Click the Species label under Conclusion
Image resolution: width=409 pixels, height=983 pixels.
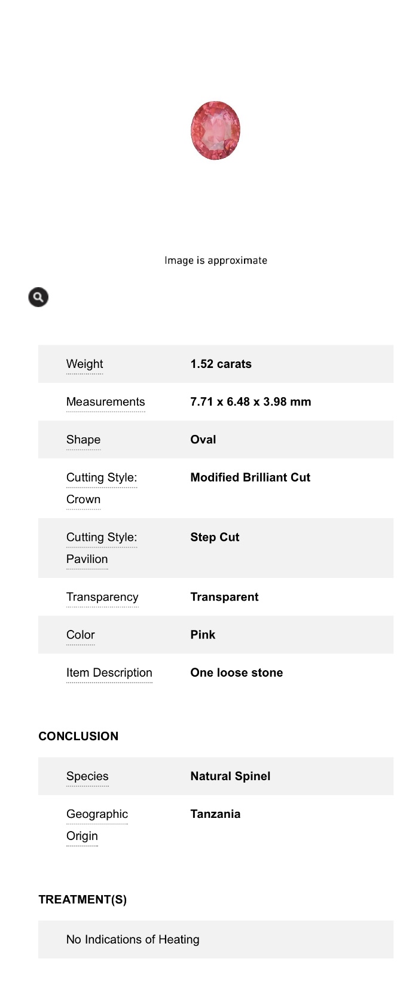coord(87,776)
